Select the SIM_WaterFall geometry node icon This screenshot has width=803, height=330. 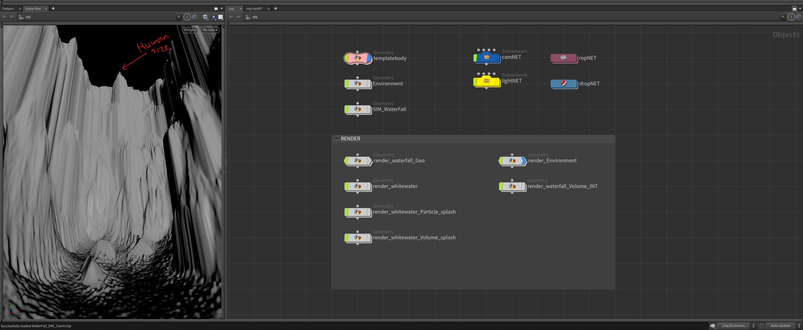(x=358, y=109)
